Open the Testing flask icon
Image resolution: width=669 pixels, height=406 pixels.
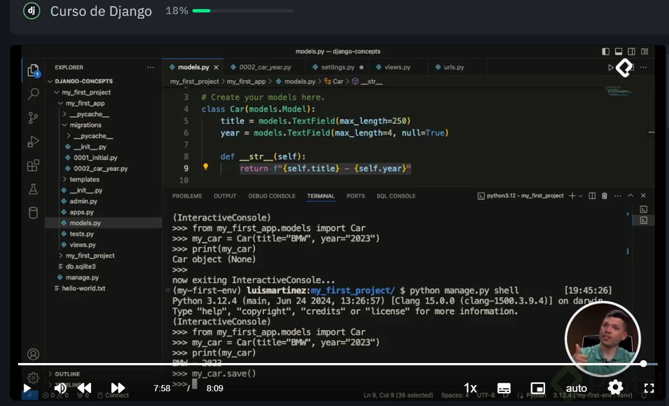(33, 189)
